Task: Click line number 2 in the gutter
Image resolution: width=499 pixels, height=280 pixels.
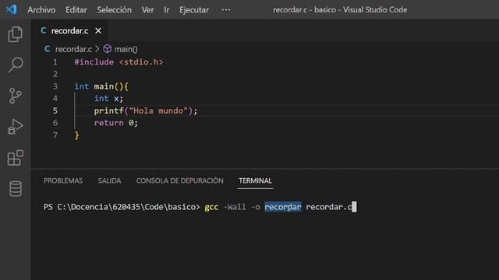Action: point(55,74)
